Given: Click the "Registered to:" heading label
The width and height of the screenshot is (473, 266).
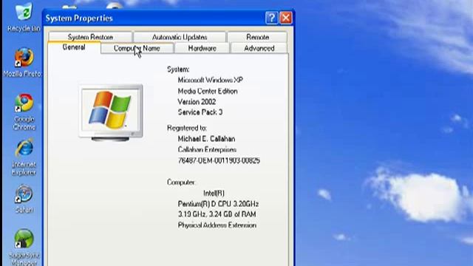Looking at the screenshot, I should pos(187,128).
